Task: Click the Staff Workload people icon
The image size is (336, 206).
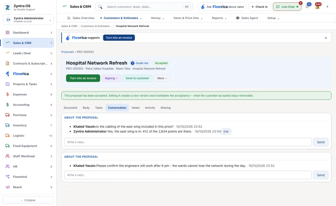Action: 7,156
